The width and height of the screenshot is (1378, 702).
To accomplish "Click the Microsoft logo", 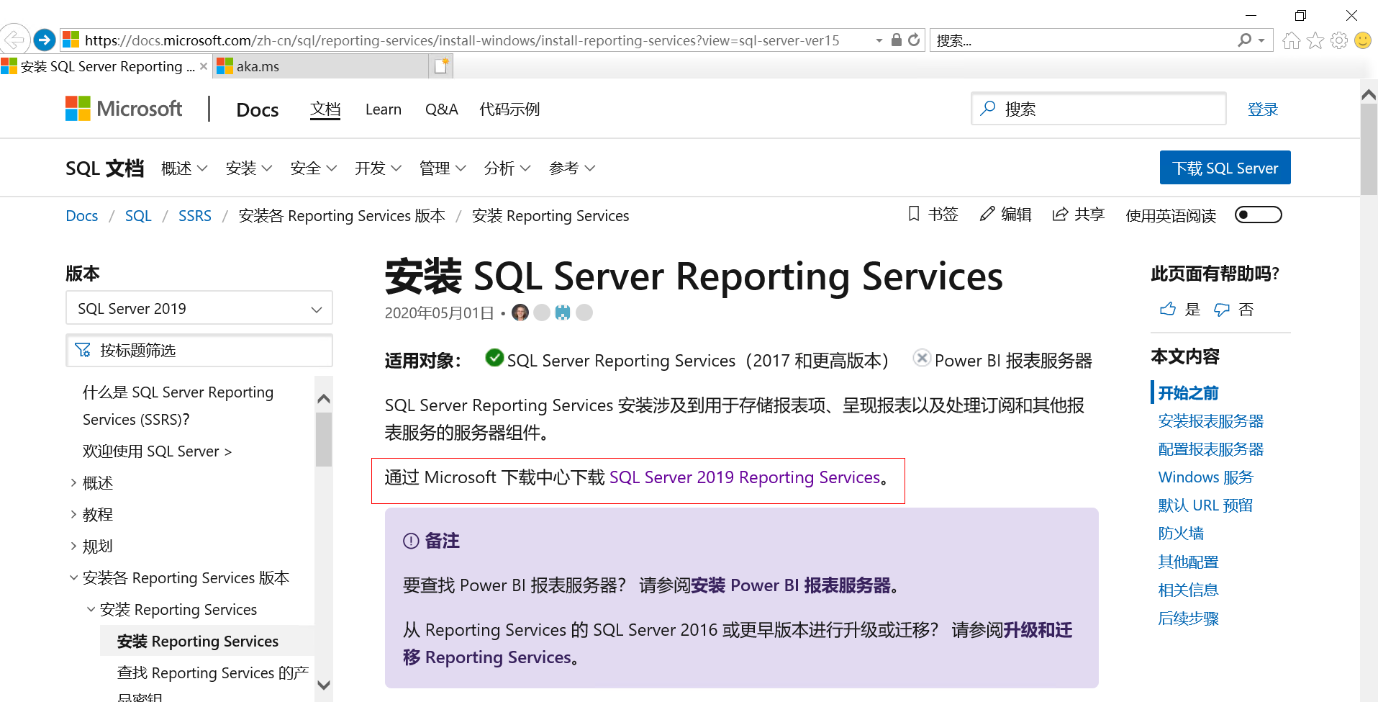I will [x=124, y=109].
